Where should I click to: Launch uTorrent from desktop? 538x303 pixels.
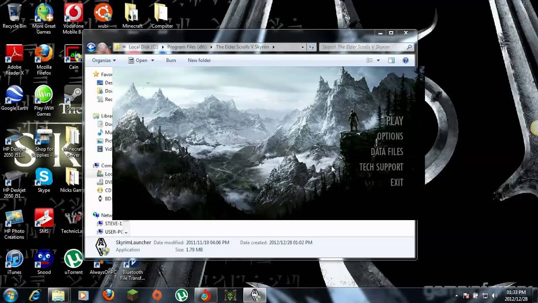click(x=74, y=263)
